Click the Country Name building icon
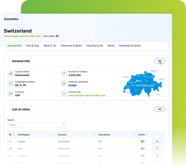 coord(11,73)
